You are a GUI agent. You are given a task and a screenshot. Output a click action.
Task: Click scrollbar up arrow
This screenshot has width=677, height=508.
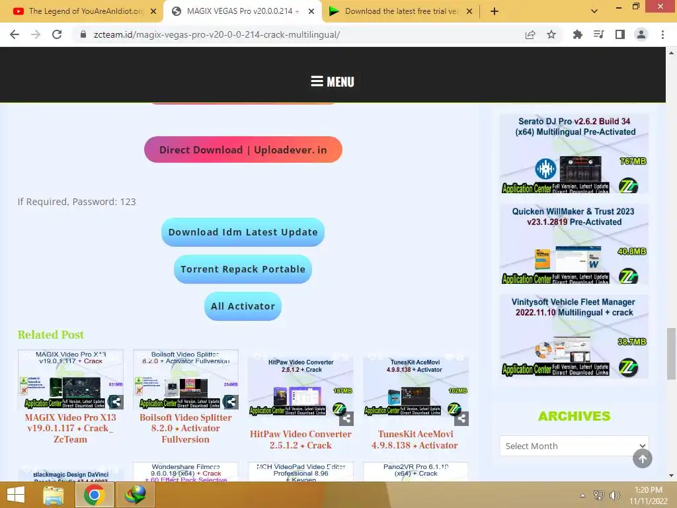[671, 53]
